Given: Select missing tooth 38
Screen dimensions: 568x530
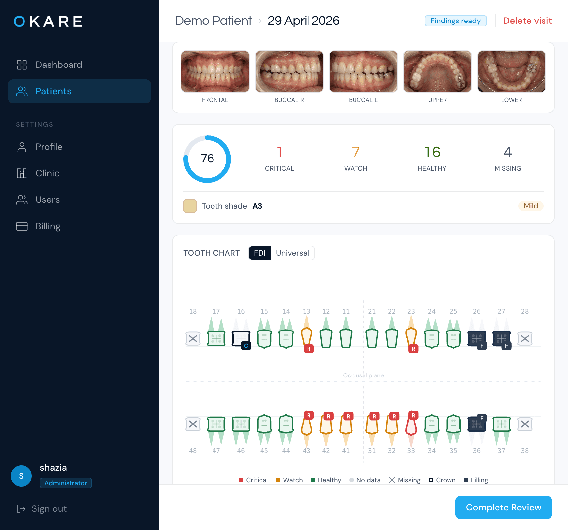Looking at the screenshot, I should pyautogui.click(x=525, y=424).
